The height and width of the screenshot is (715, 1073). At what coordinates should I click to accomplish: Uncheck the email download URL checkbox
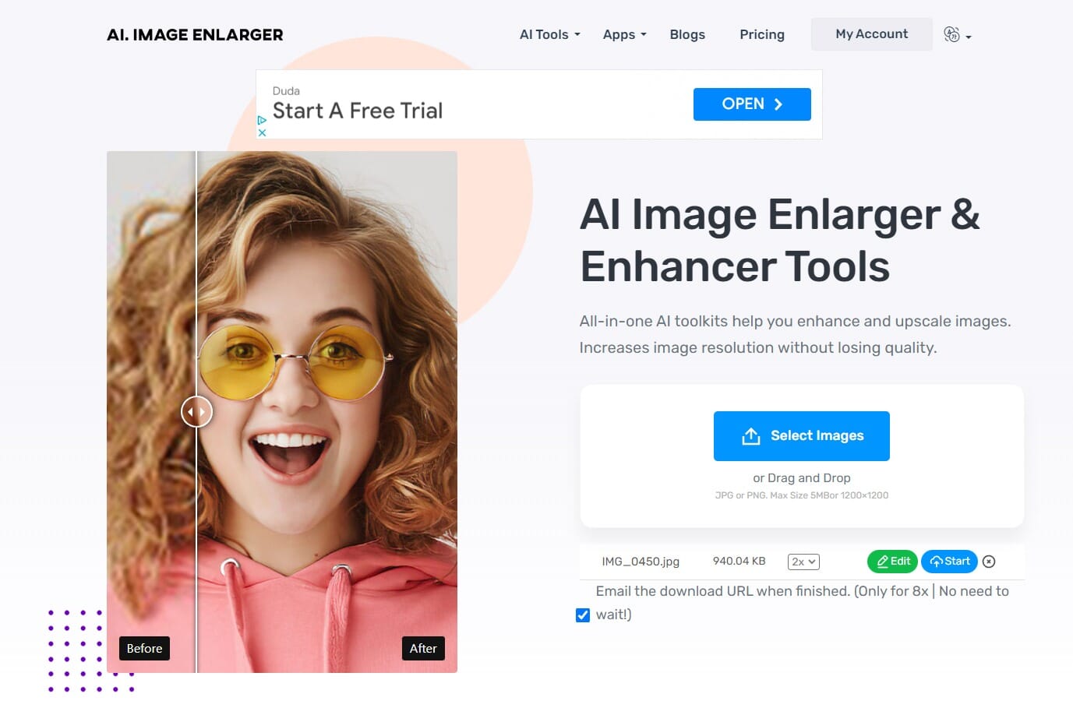pyautogui.click(x=582, y=615)
